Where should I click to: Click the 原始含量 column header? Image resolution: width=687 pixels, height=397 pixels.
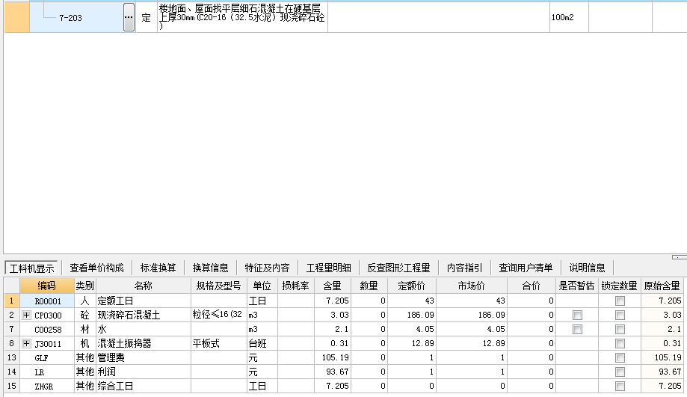662,286
